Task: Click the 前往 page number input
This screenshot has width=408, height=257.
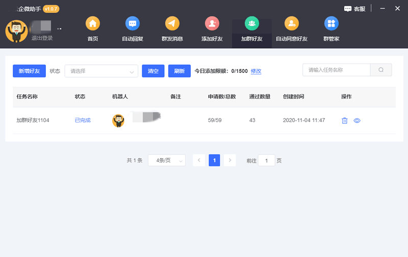Action: 266,161
